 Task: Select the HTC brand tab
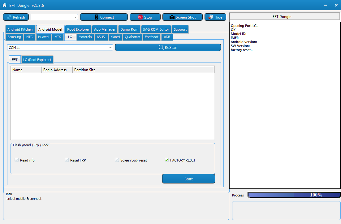[x=30, y=37]
